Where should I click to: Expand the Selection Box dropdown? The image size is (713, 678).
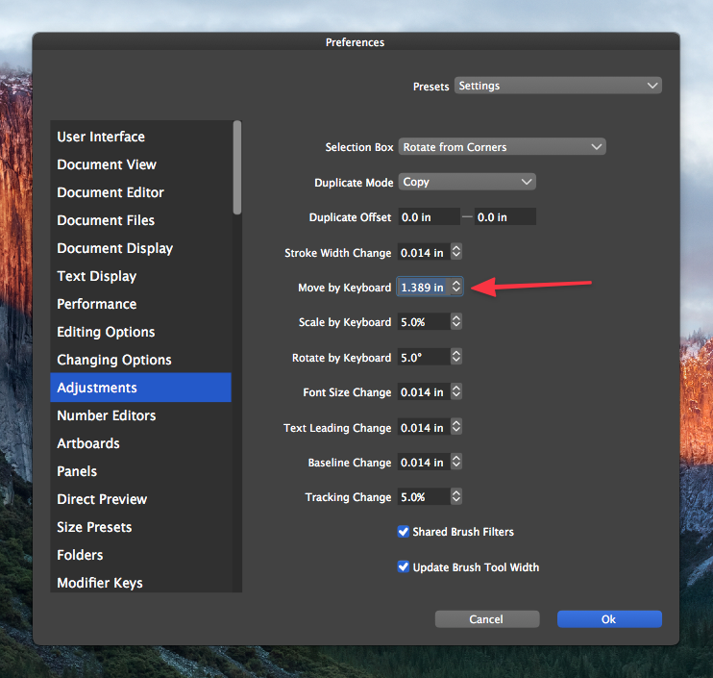502,147
